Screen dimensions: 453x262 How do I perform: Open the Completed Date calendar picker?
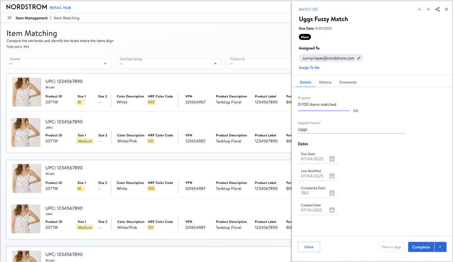332,193
